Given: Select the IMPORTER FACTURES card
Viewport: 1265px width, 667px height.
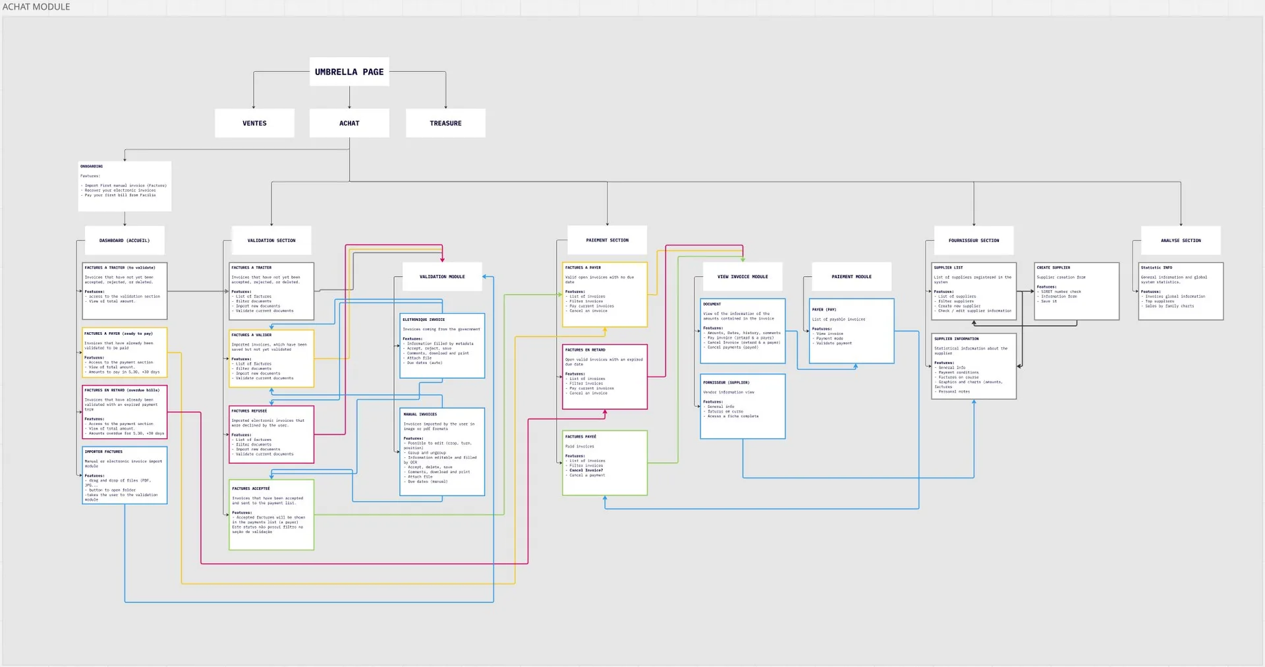Looking at the screenshot, I should pyautogui.click(x=125, y=475).
